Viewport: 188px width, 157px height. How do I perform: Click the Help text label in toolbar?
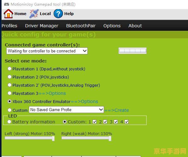point(69,14)
